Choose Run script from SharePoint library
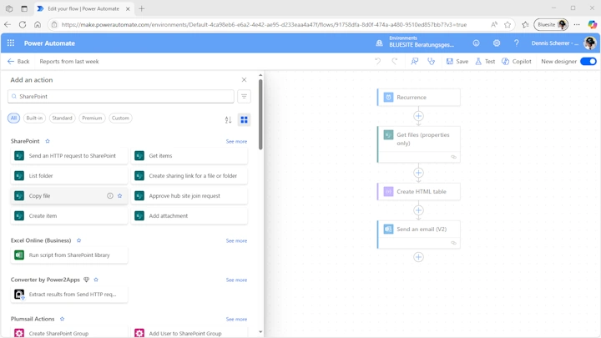Screen dimensions: 601x338 [69, 255]
